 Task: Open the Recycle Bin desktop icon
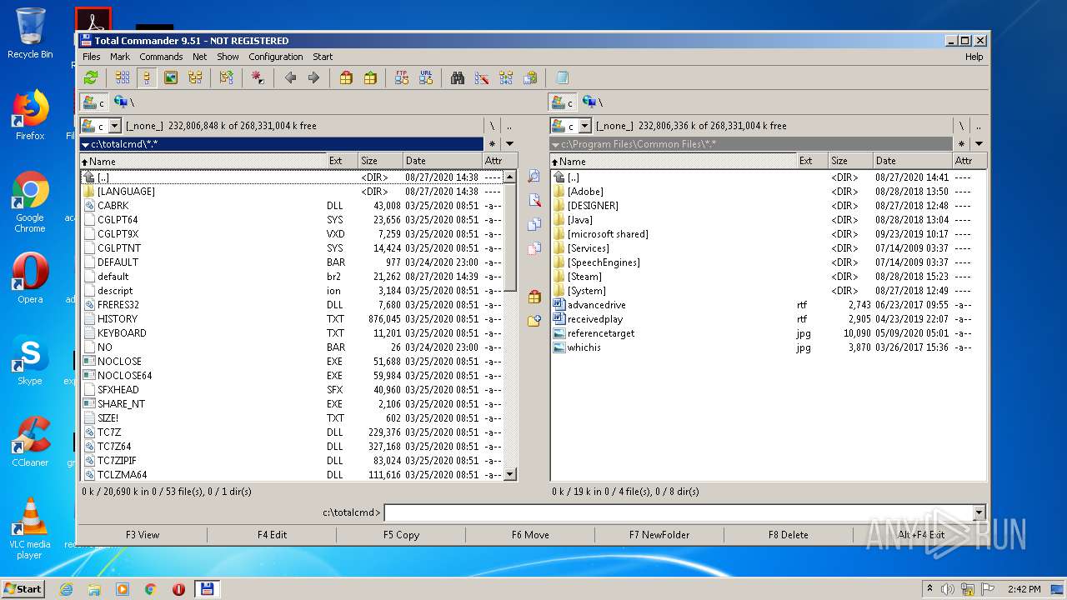click(30, 33)
